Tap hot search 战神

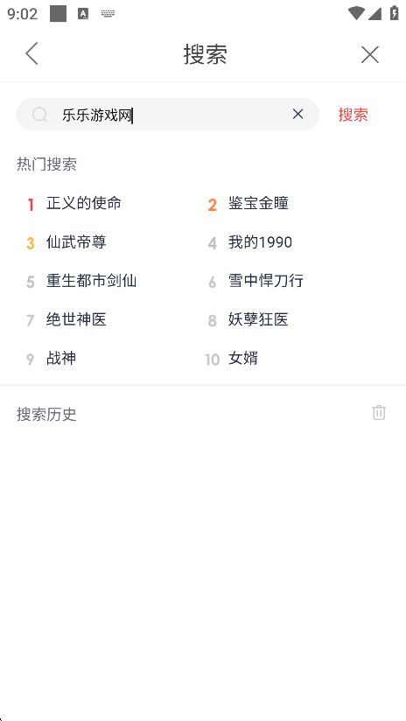(61, 358)
